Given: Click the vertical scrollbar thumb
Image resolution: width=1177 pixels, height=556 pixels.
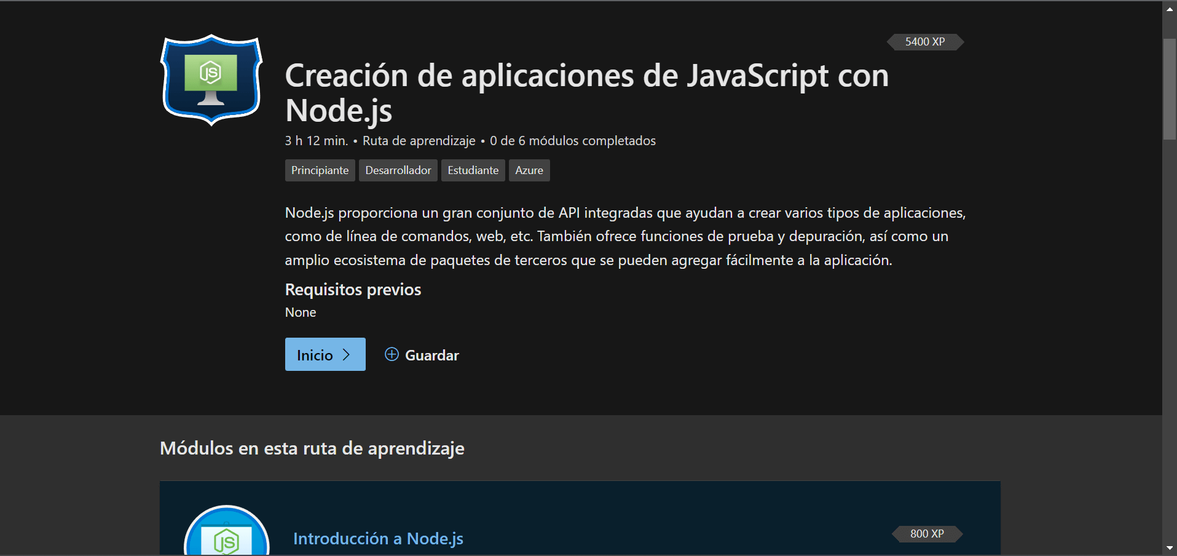Looking at the screenshot, I should point(1170,89).
